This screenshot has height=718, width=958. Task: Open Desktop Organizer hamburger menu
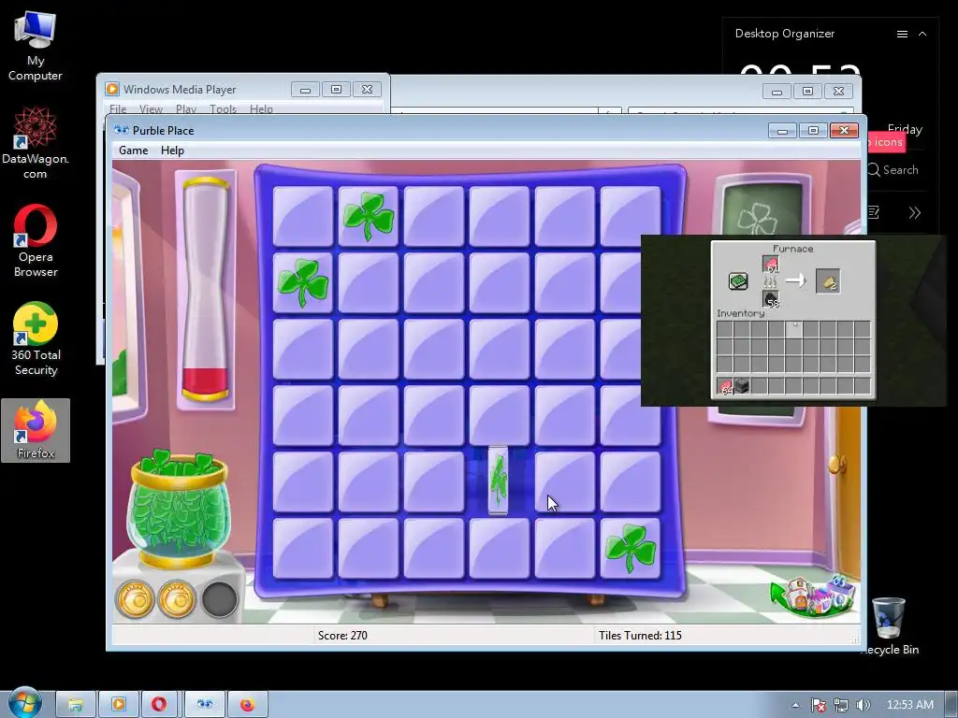click(902, 35)
